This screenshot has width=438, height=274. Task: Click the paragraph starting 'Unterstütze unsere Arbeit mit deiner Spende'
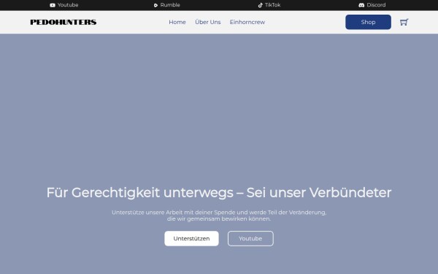point(219,216)
